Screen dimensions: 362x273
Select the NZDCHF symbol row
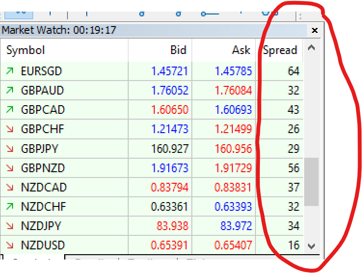point(152,207)
